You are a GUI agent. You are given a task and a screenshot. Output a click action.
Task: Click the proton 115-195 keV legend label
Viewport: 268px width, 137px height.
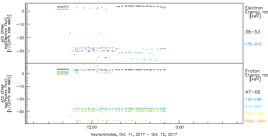(x=253, y=100)
